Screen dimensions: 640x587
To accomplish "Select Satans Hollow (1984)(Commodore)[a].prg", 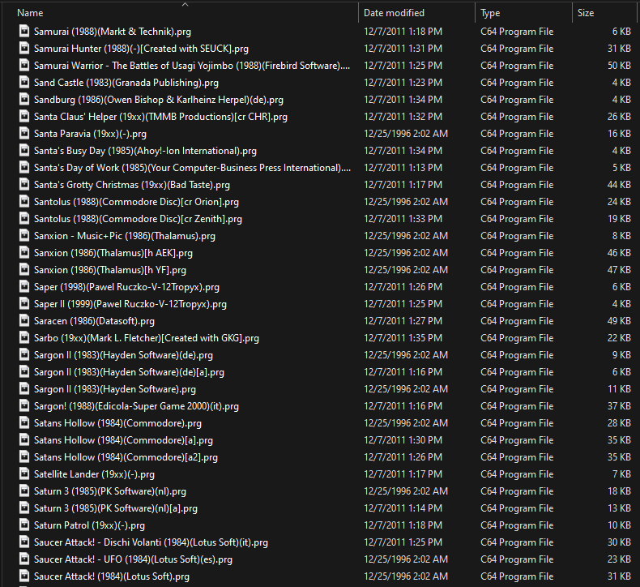I will 123,440.
